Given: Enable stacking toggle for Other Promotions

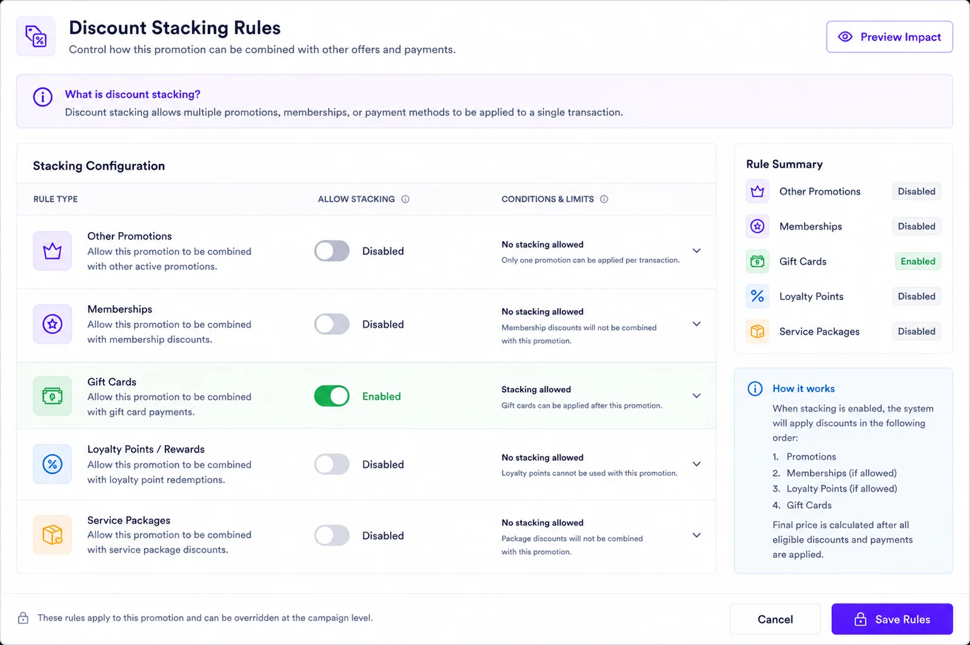Looking at the screenshot, I should click(x=332, y=251).
